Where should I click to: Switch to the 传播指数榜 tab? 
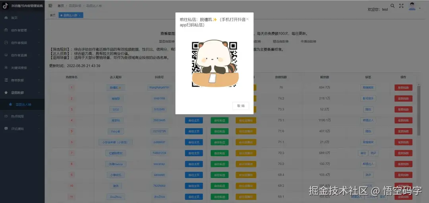click(x=308, y=42)
